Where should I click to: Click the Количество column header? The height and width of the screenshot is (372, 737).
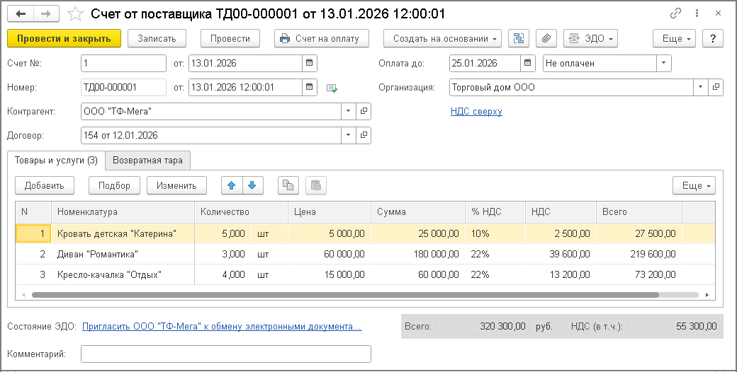click(x=241, y=212)
